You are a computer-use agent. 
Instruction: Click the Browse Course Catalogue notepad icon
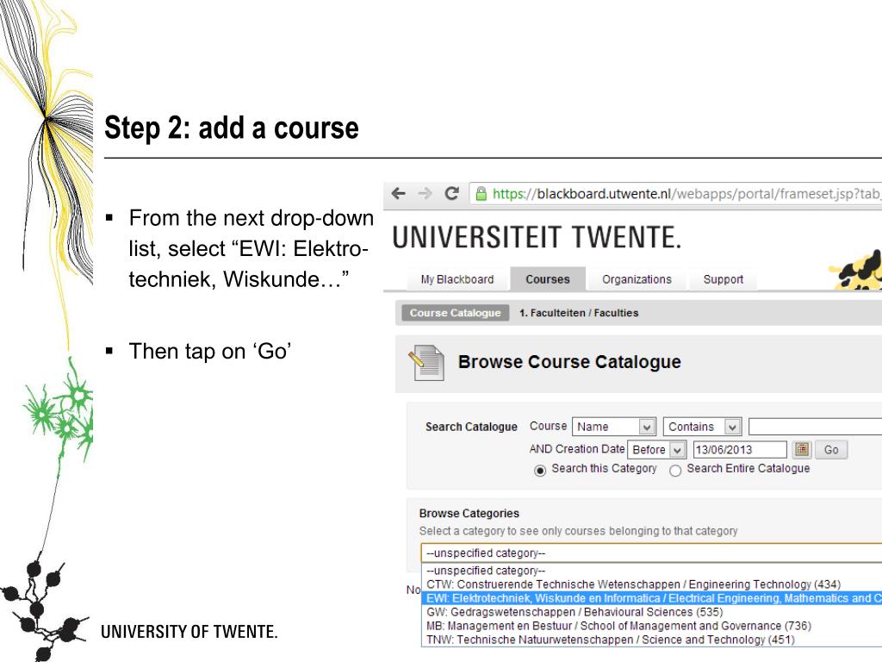(x=426, y=363)
